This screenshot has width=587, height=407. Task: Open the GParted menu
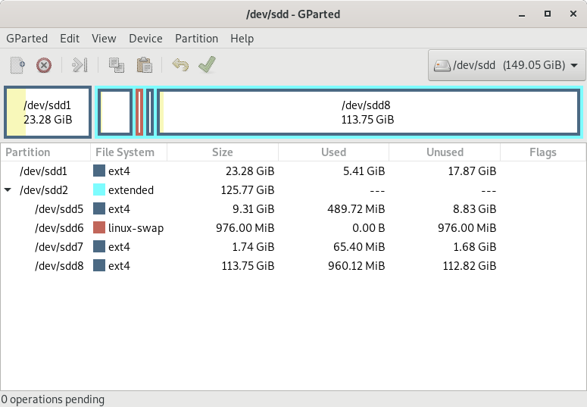point(27,39)
